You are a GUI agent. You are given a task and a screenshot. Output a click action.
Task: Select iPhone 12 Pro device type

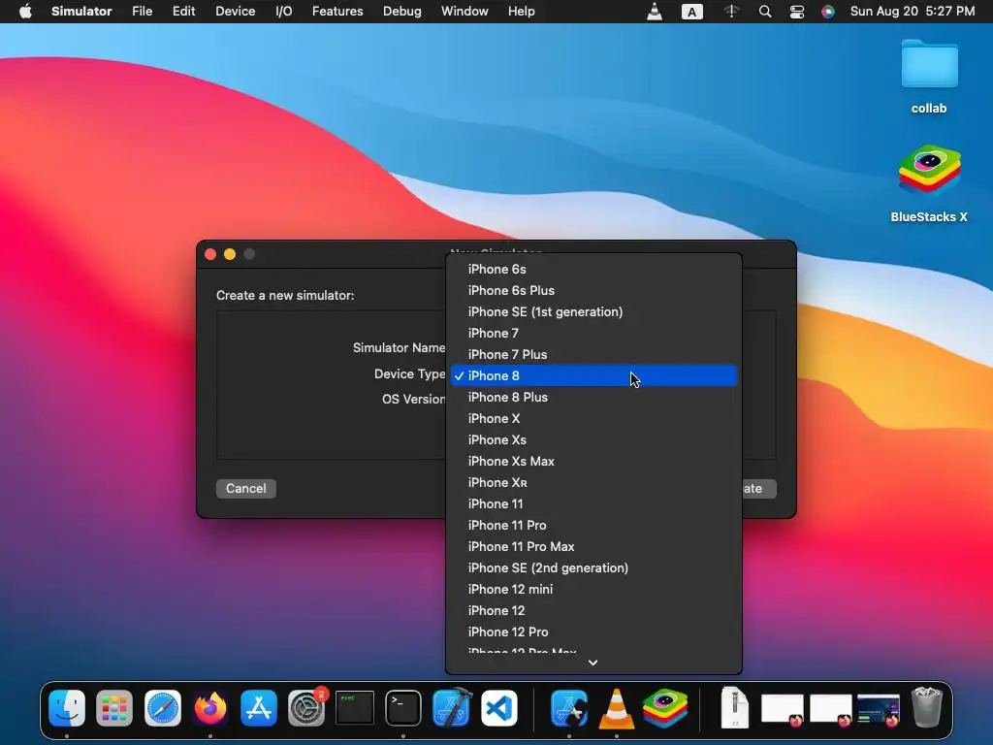tap(593, 632)
